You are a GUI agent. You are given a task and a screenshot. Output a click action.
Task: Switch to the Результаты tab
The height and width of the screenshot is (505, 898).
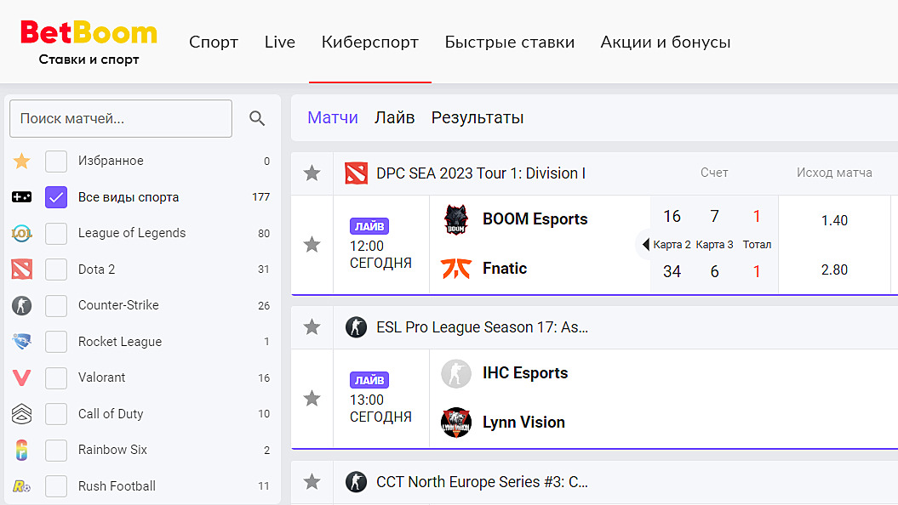[x=477, y=118]
